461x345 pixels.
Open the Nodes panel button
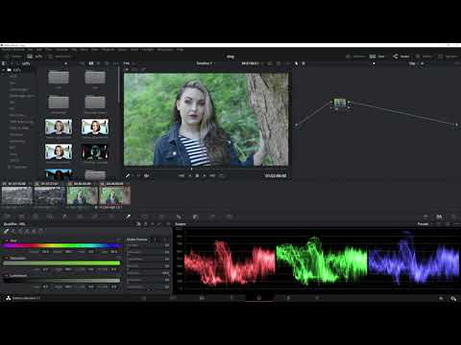coord(401,57)
